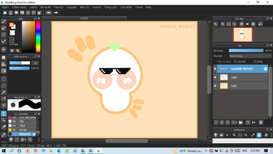Activate the rectangular Select tool
This screenshot has height=154, width=273.
[x=4, y=79]
